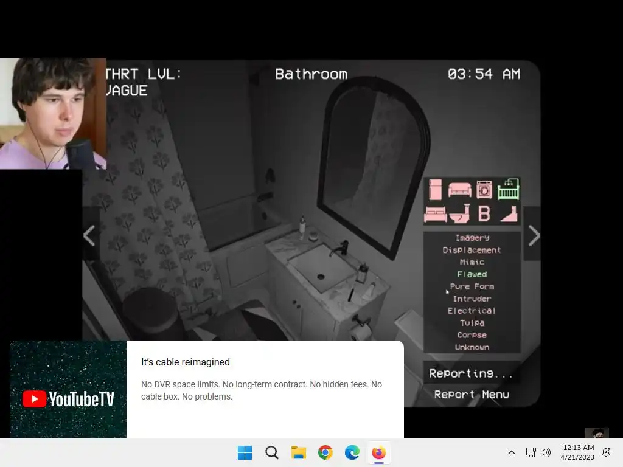
Task: Switch to Firefox in the taskbar
Action: 378,452
